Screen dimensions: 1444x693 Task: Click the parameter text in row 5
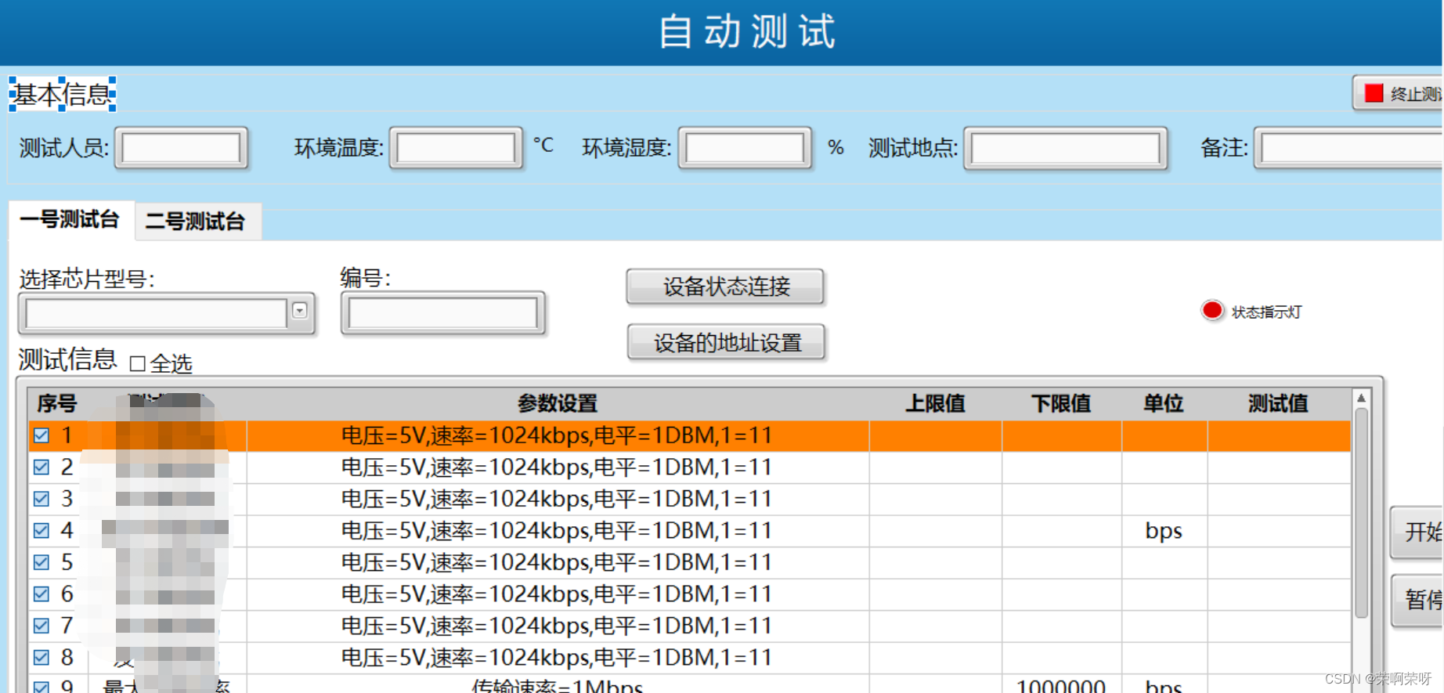[x=557, y=562]
